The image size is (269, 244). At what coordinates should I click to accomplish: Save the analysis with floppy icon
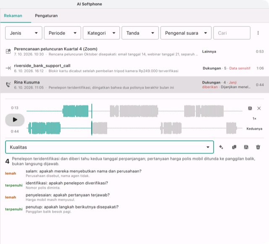coord(246,147)
